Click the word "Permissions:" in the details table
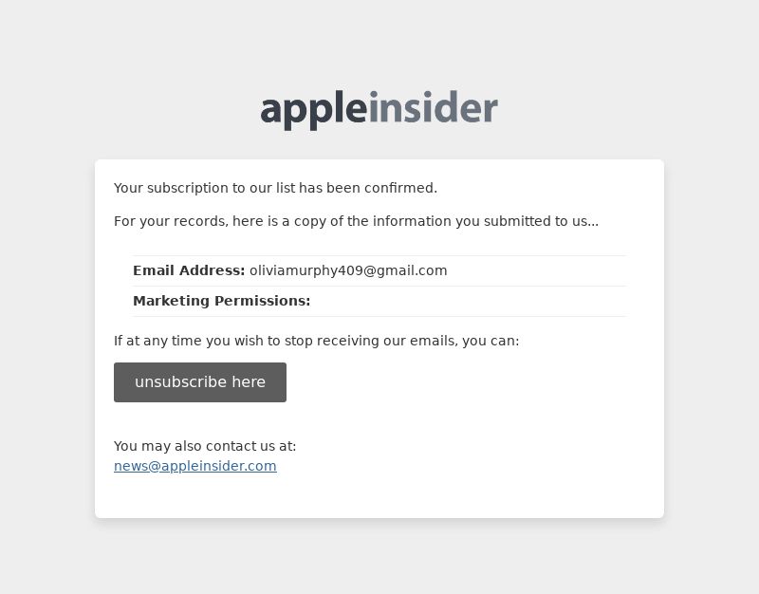 click(263, 301)
